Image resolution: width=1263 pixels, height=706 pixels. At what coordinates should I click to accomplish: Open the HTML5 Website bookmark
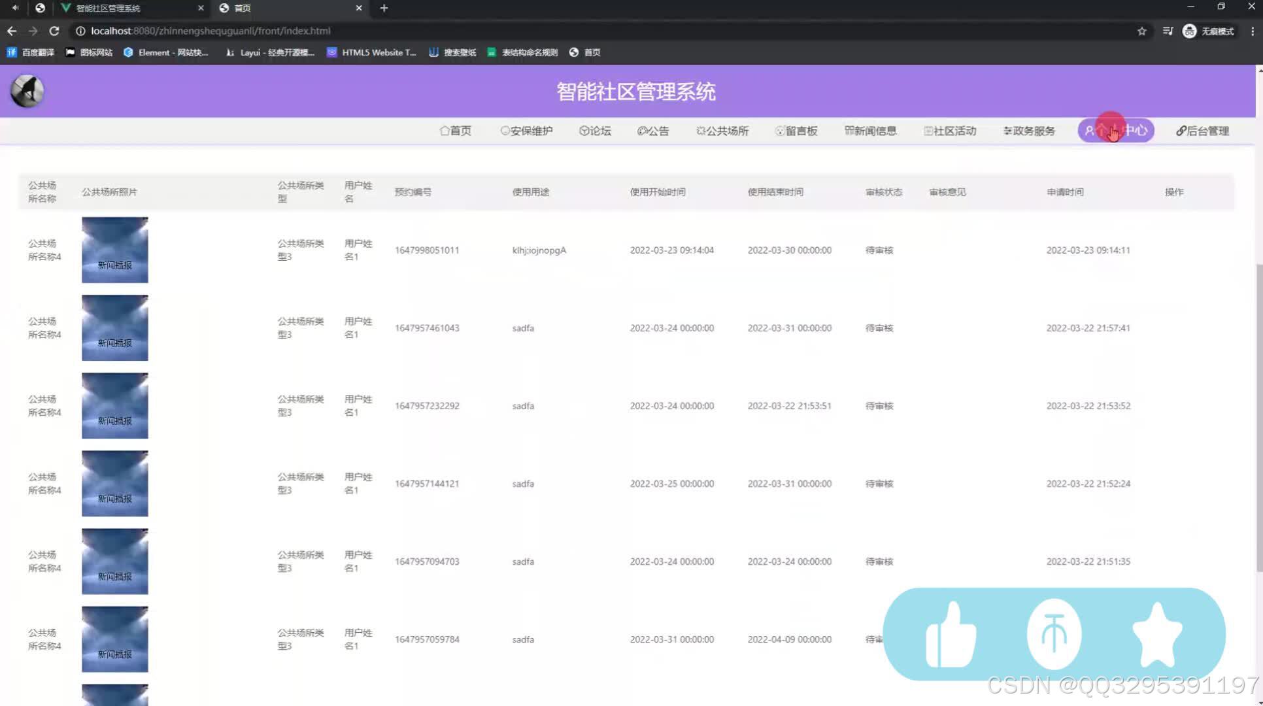click(371, 52)
